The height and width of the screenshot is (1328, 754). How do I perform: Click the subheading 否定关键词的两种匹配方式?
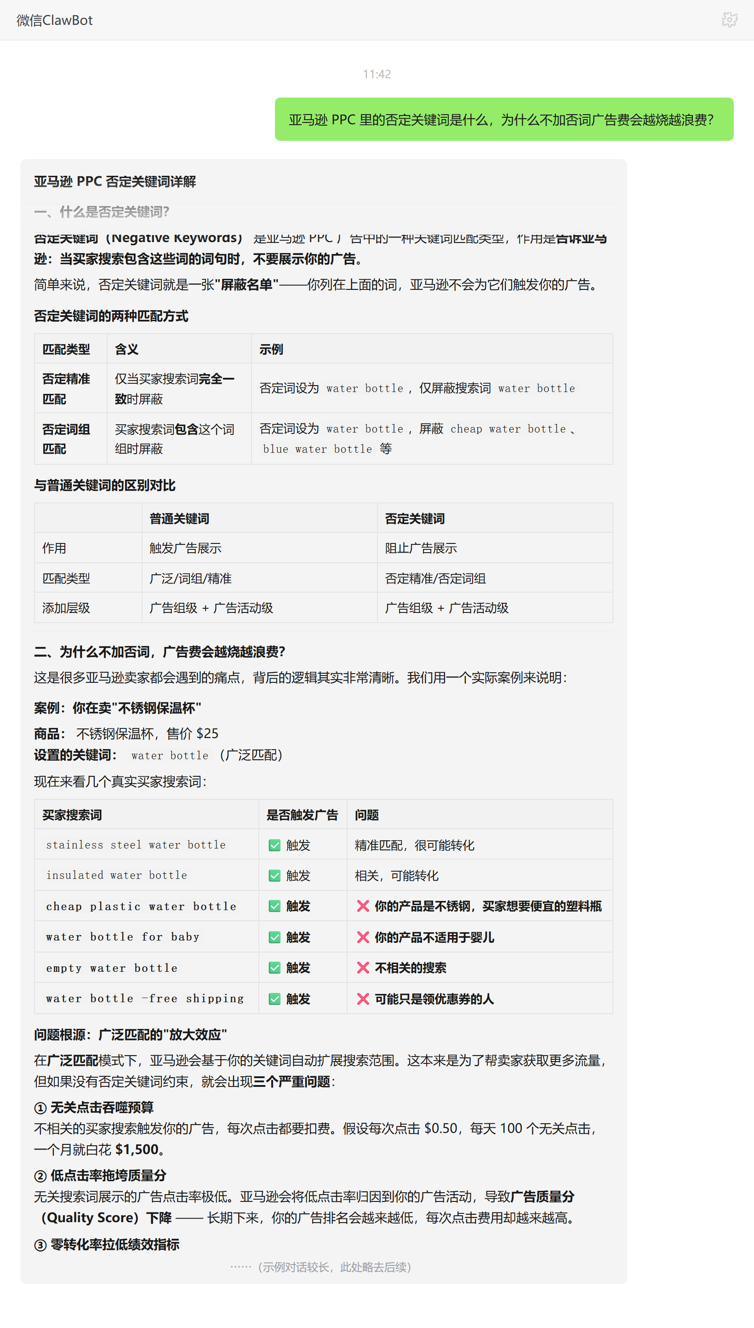tap(111, 316)
